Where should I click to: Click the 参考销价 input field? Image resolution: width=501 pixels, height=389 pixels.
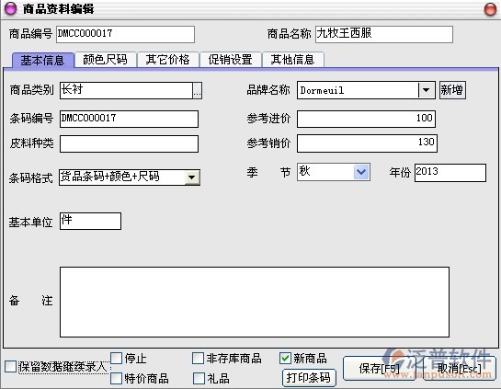(x=367, y=143)
